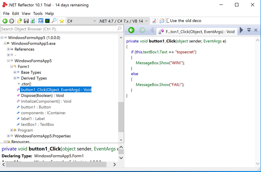Select label1 : Label field
Image resolution: width=261 pixels, height=172 pixels.
click(x=33, y=119)
